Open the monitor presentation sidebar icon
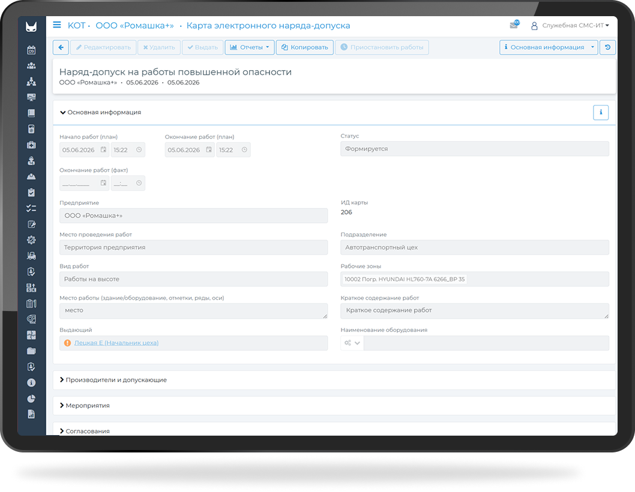The height and width of the screenshot is (492, 635). (31, 98)
